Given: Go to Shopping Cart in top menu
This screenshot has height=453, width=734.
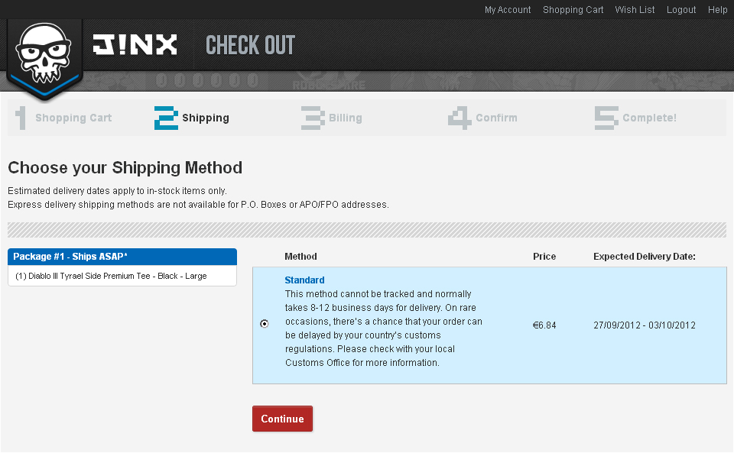Looking at the screenshot, I should coord(573,10).
